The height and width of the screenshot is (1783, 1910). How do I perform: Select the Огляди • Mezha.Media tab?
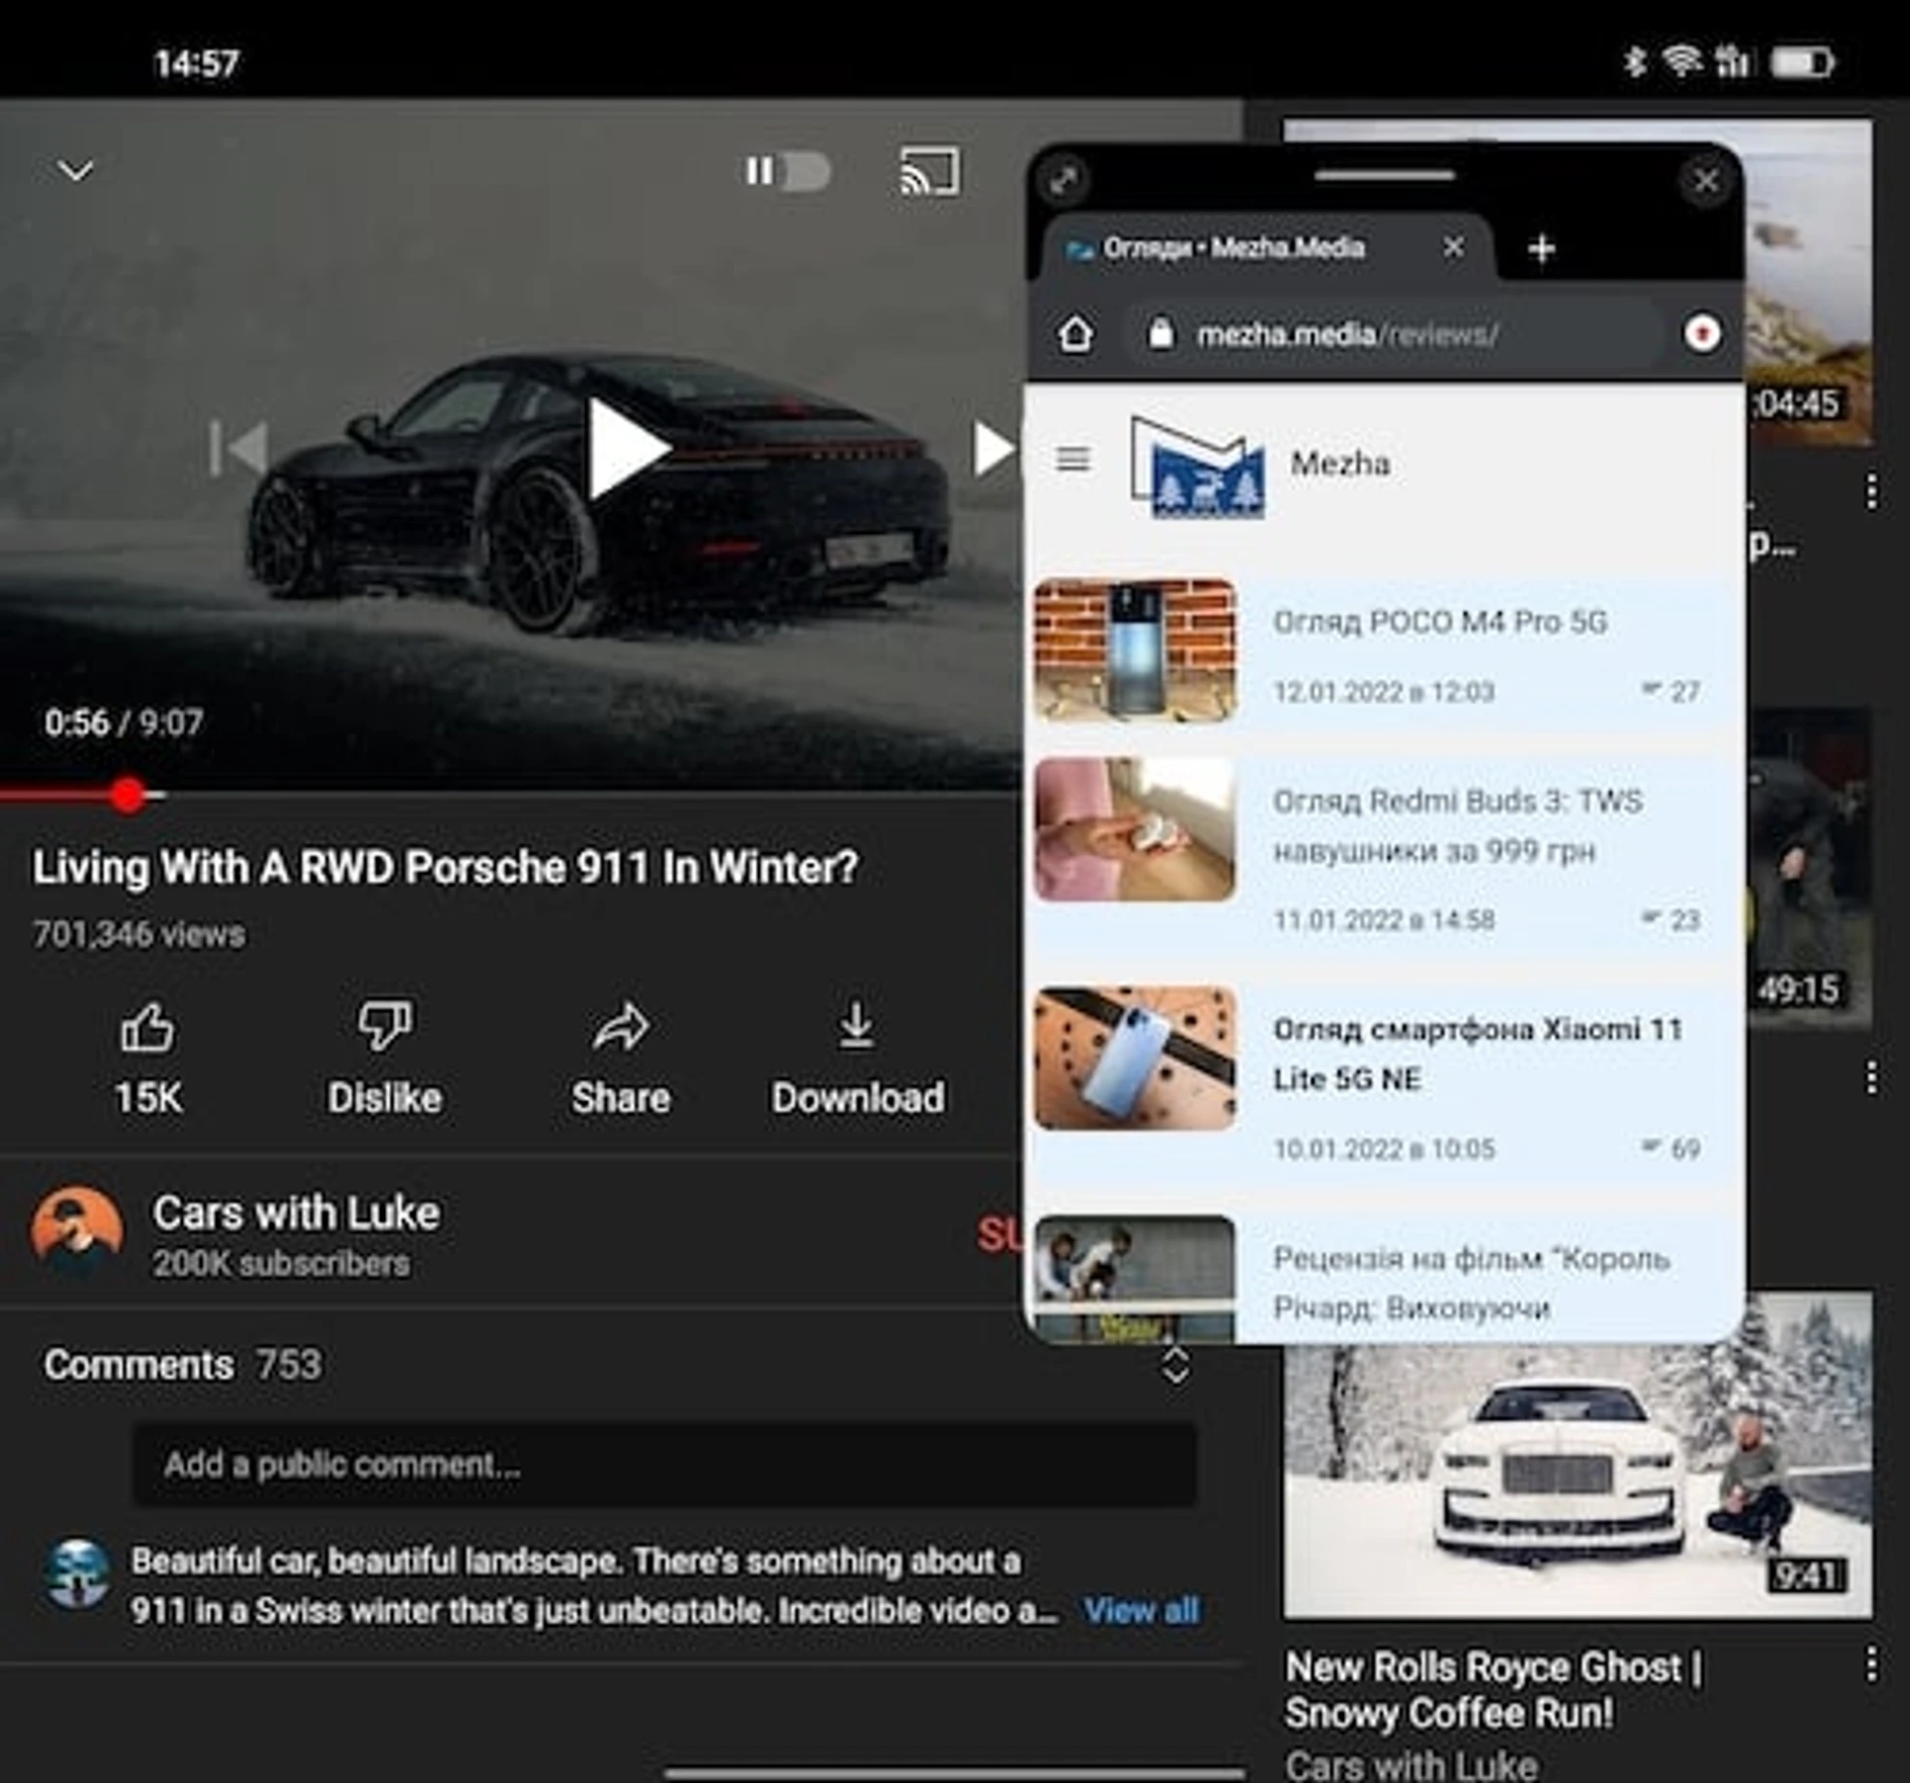pos(1234,248)
